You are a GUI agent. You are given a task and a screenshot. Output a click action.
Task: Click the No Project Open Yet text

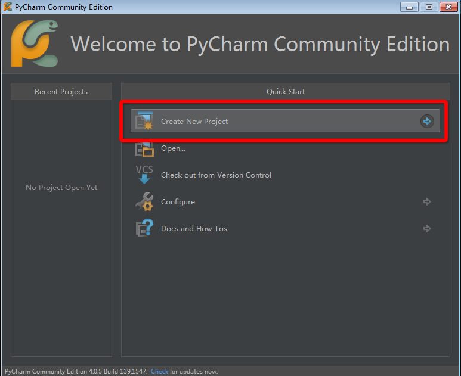[61, 188]
